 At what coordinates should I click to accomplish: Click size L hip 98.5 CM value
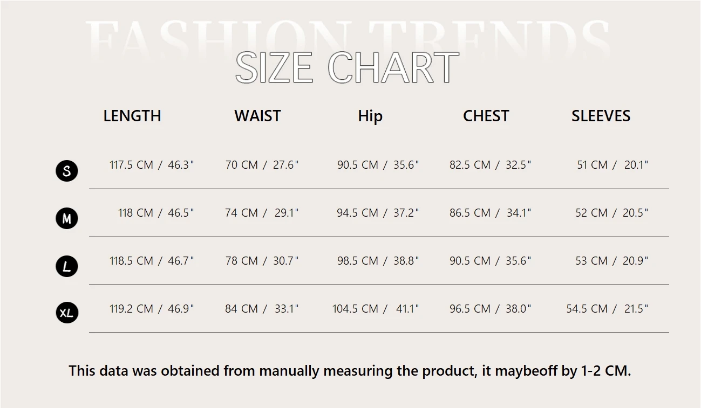(378, 261)
